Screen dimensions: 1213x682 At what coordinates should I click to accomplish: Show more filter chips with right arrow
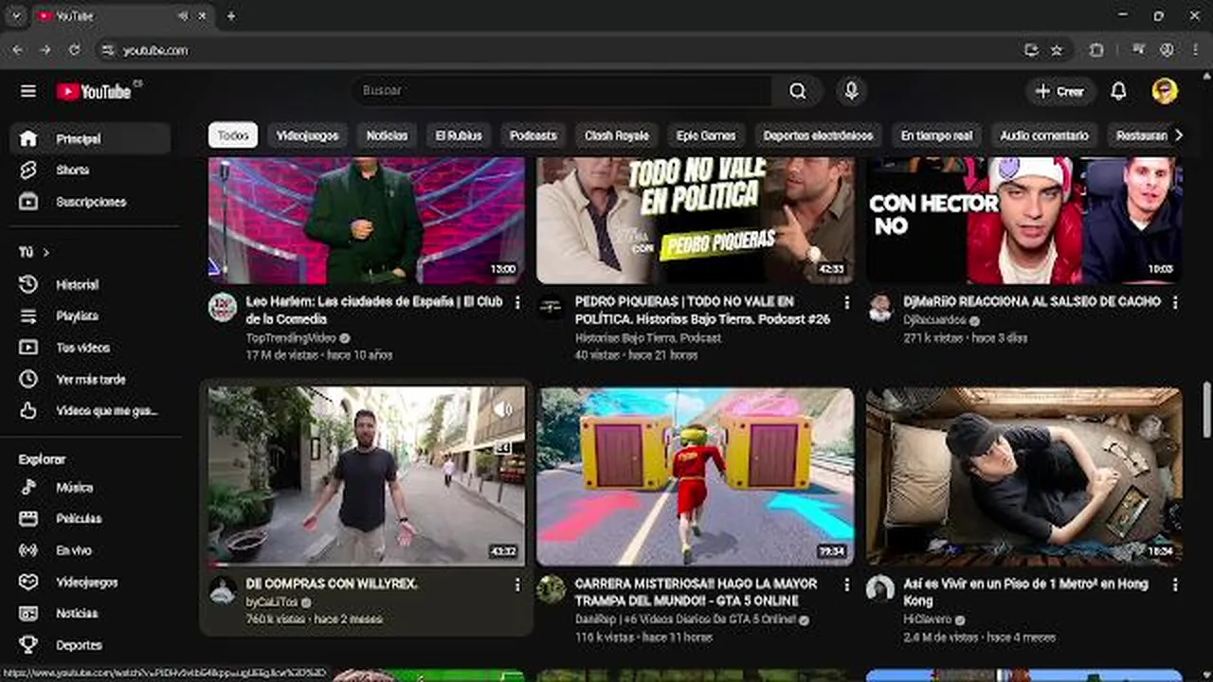coord(1178,135)
